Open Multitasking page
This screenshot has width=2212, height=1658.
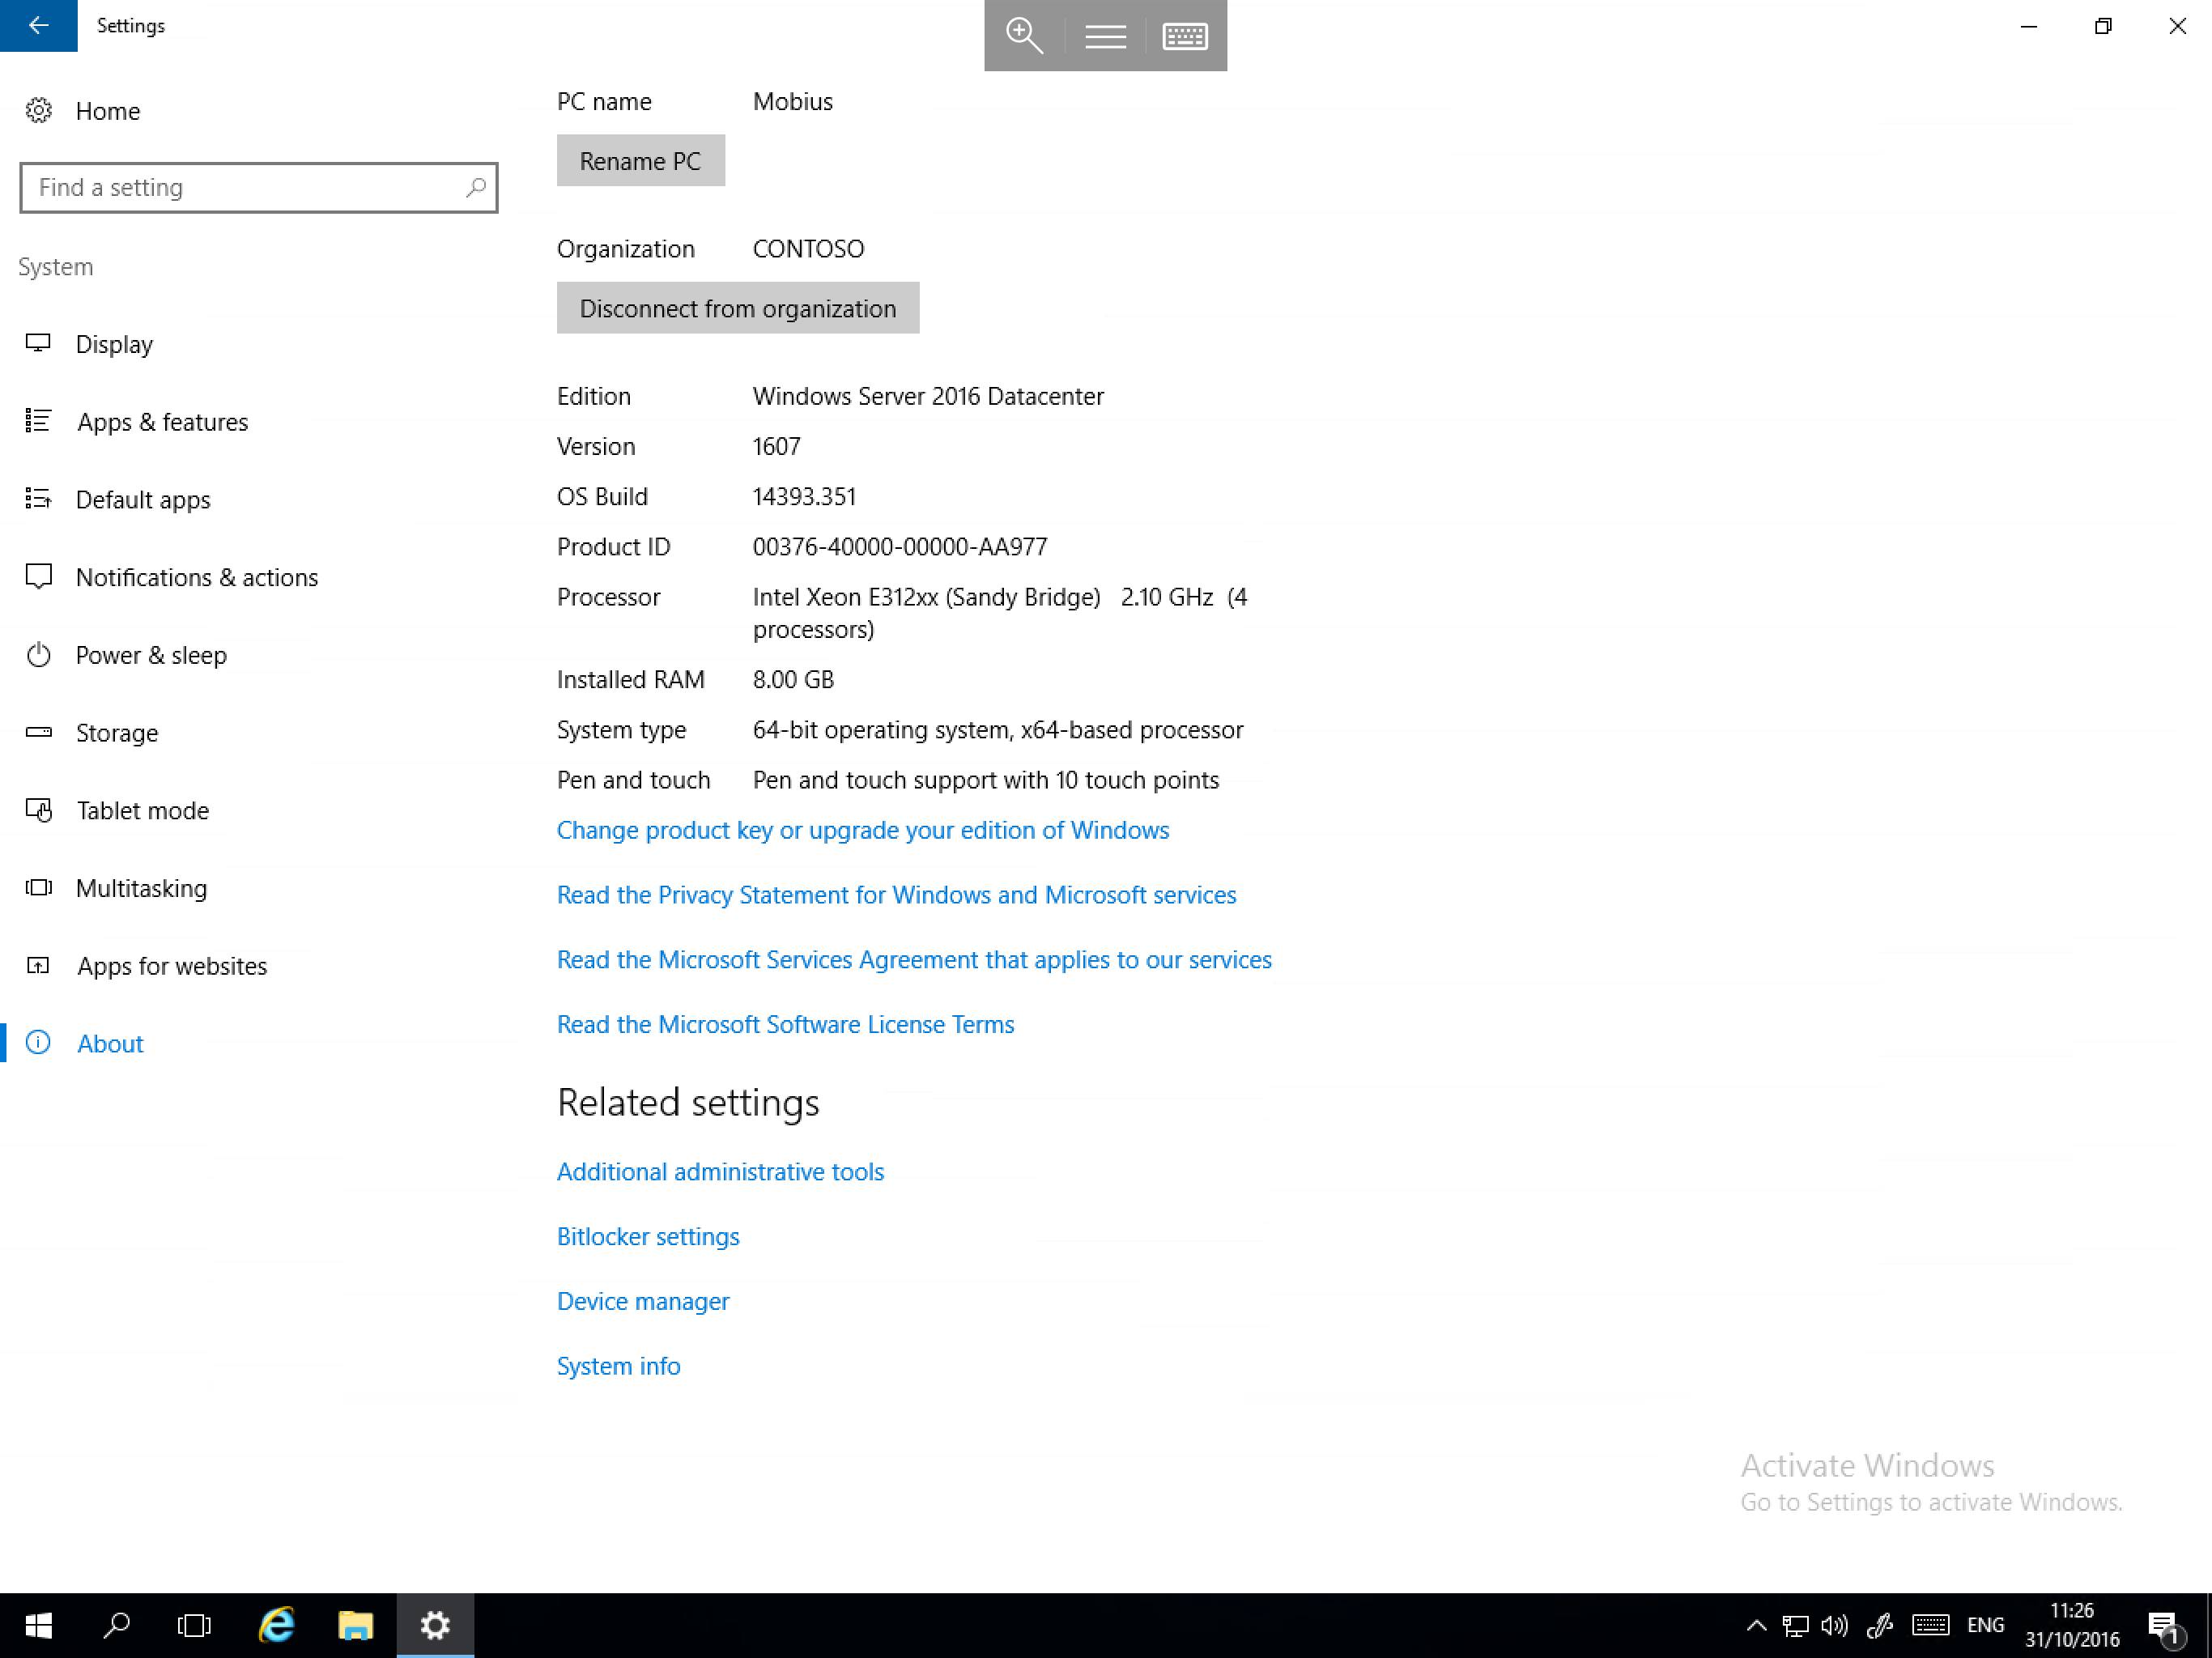pos(141,888)
